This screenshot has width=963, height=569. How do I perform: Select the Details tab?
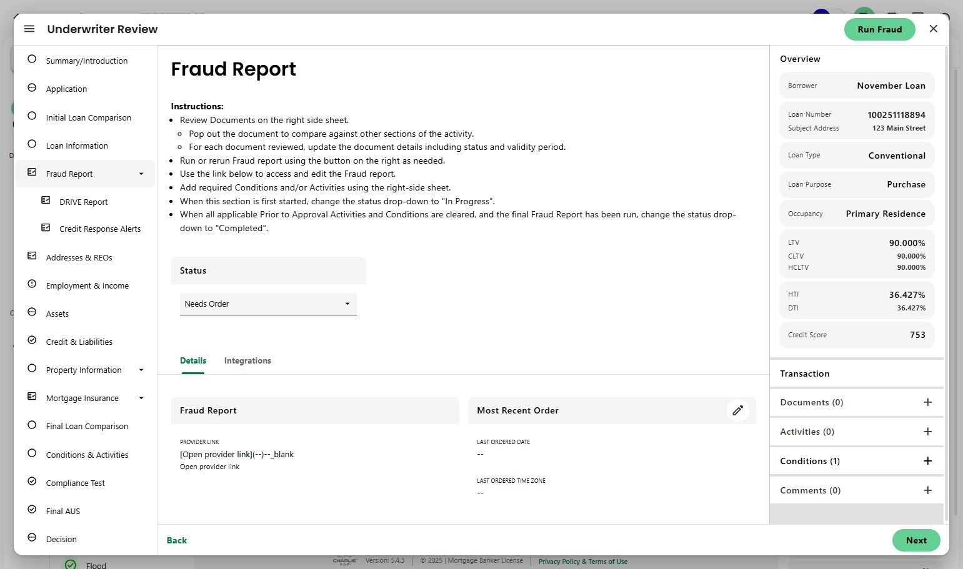pos(193,361)
